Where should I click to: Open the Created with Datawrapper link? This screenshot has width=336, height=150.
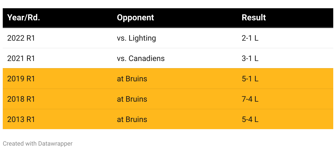pos(38,143)
